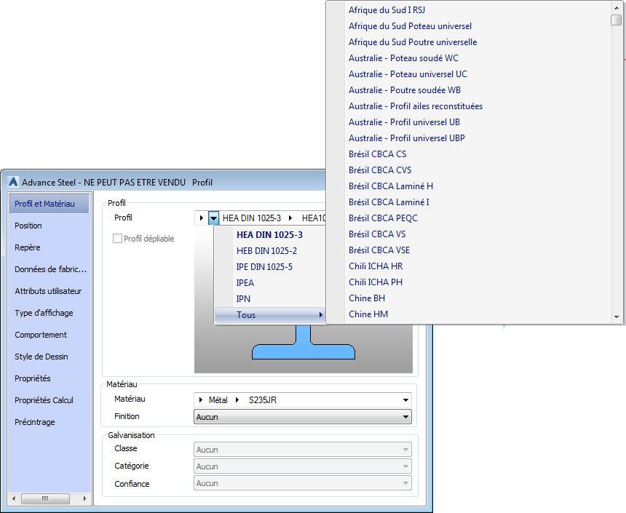Expand the arrow before Métal
The width and height of the screenshot is (626, 513).
(202, 400)
